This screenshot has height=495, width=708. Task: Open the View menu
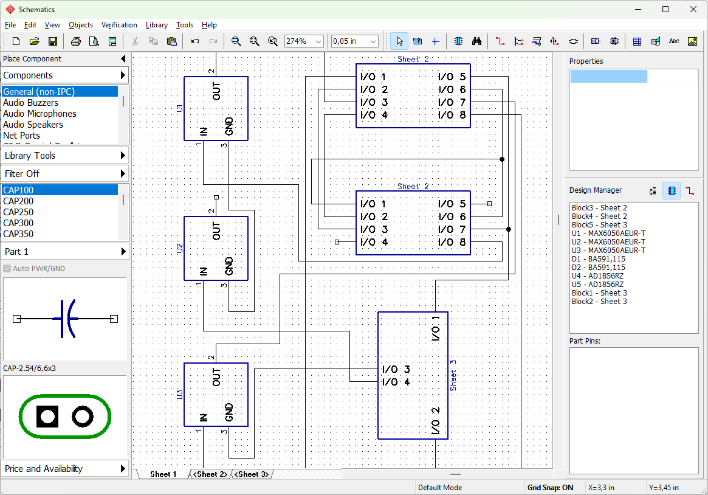point(52,25)
